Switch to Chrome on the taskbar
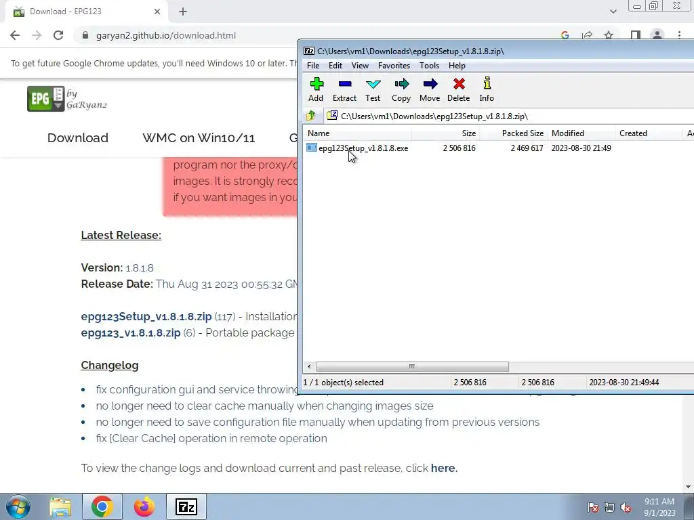This screenshot has width=694, height=520. [102, 506]
